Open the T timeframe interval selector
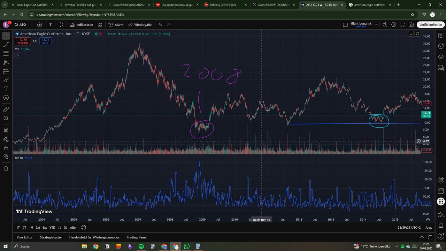 (x=51, y=25)
